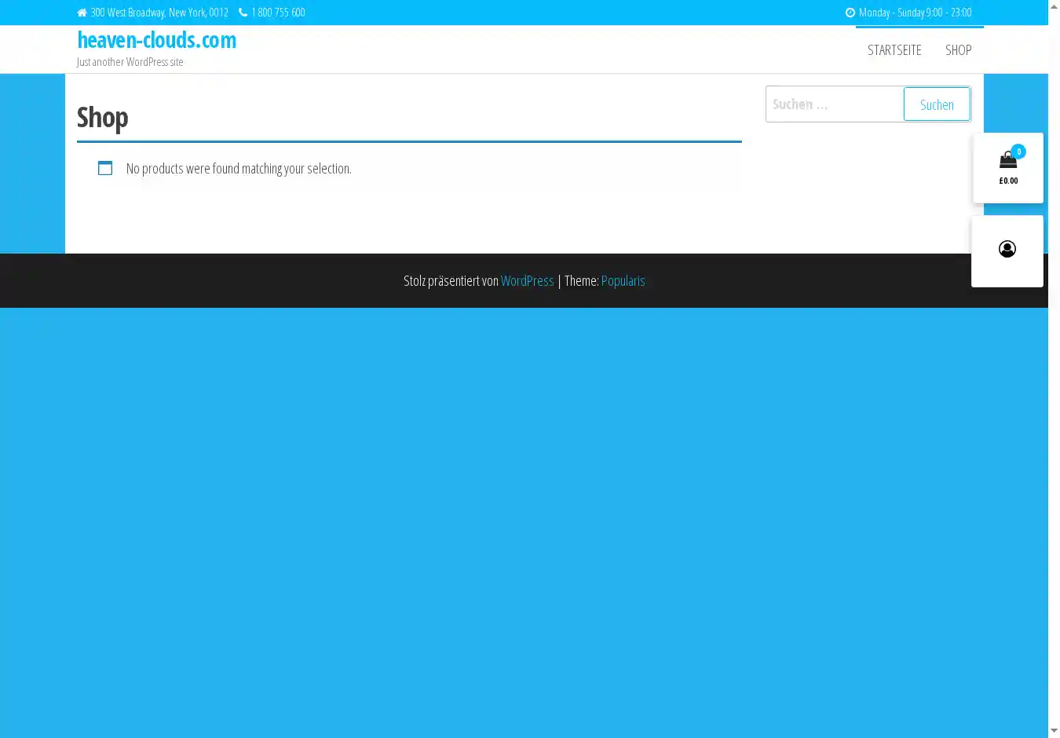This screenshot has width=1060, height=738.
Task: Click the 300 West Broadway address text
Action: 159,13
